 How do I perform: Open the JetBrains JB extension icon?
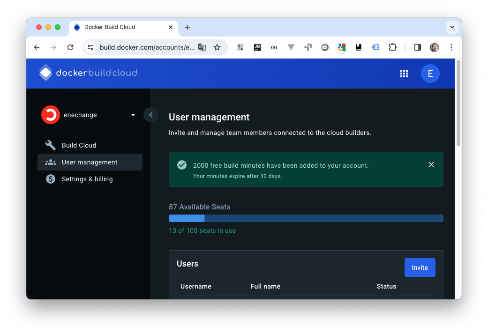[x=257, y=47]
